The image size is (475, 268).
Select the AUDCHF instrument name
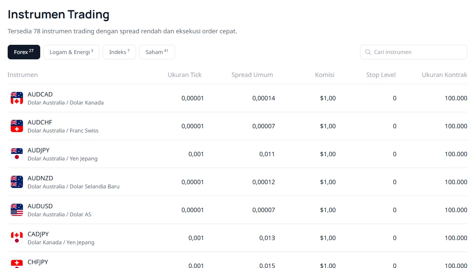point(40,122)
